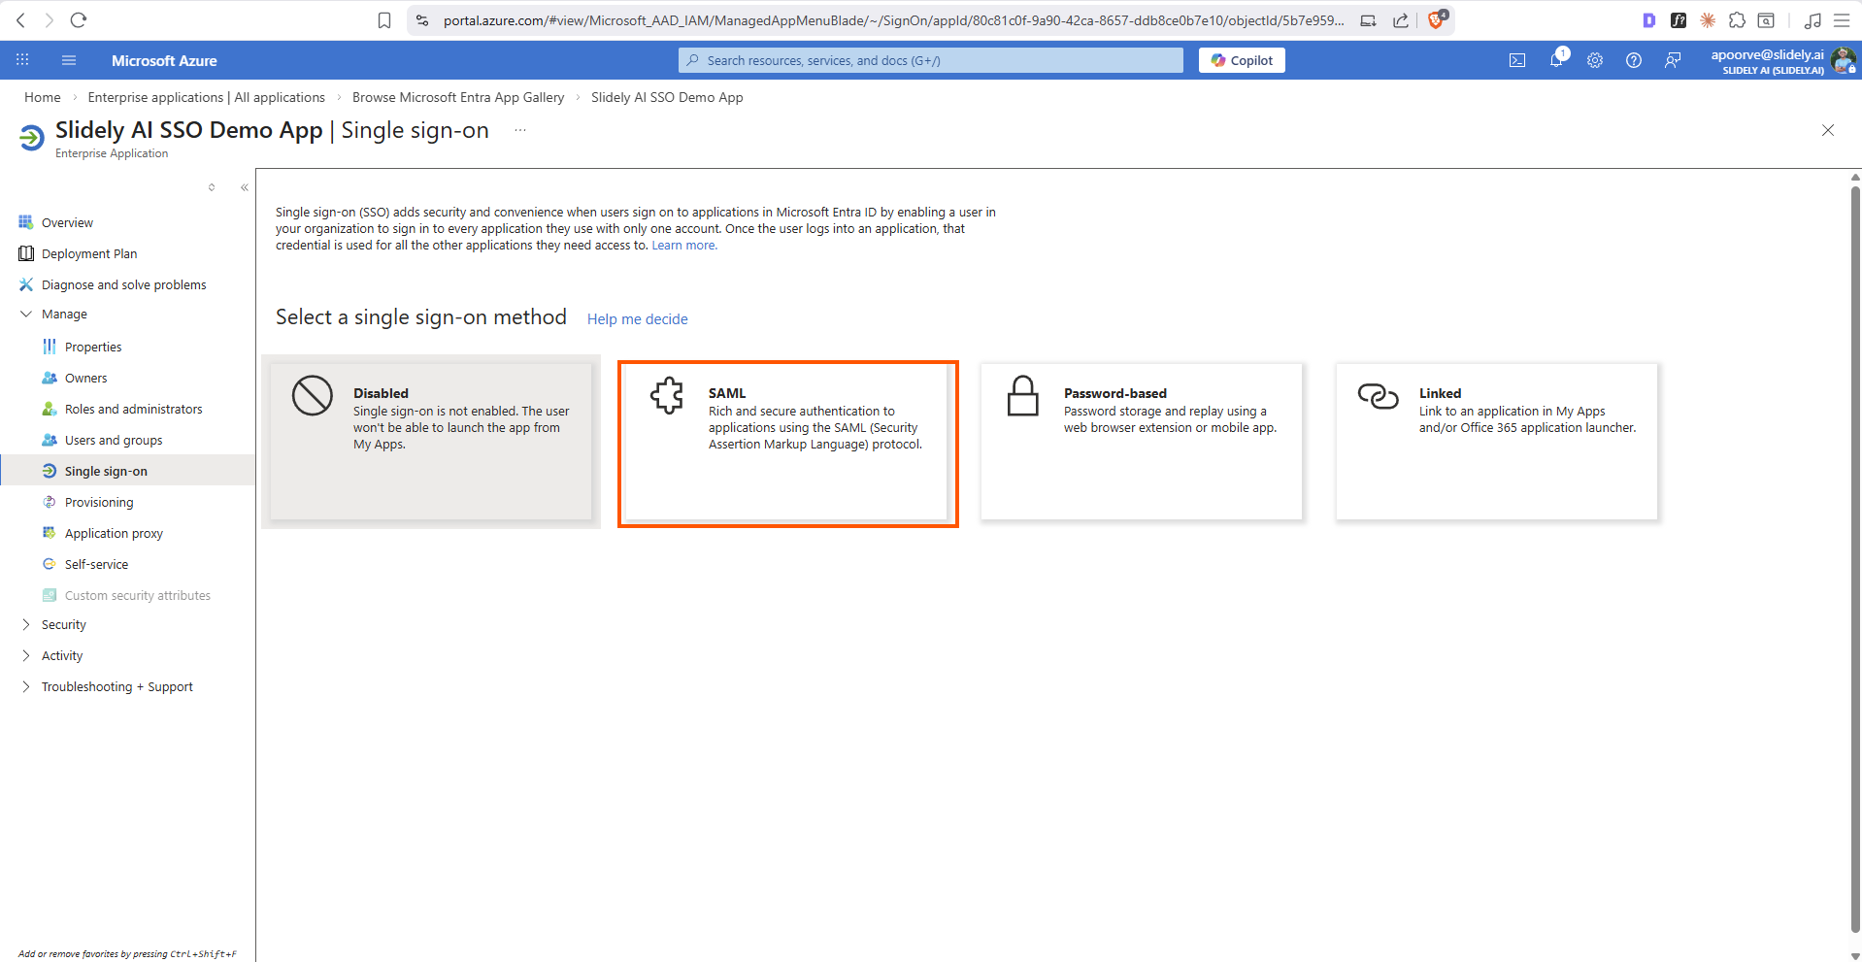
Task: Click the Deployment Plan book icon
Action: 26,253
